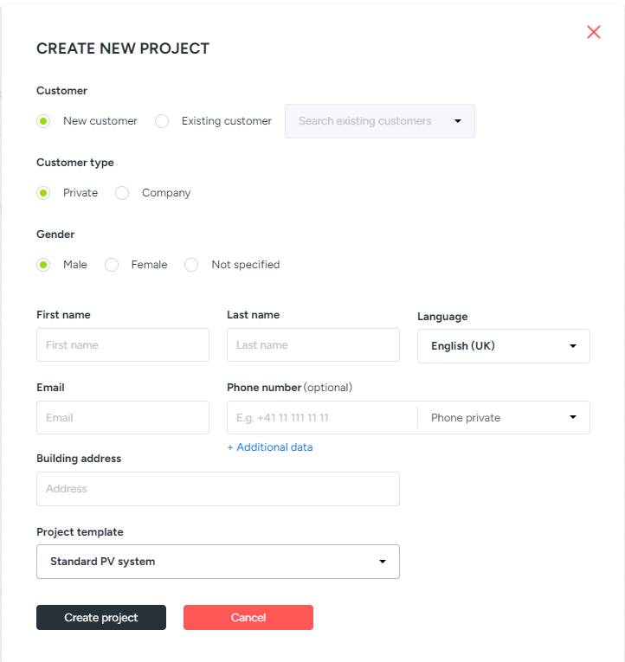Choose Female as gender
Screen dimensions: 625x662
(x=112, y=265)
